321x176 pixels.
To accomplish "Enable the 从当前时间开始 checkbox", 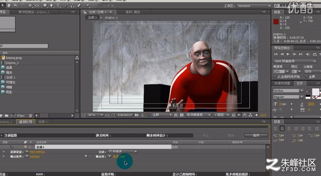I will coord(275,77).
